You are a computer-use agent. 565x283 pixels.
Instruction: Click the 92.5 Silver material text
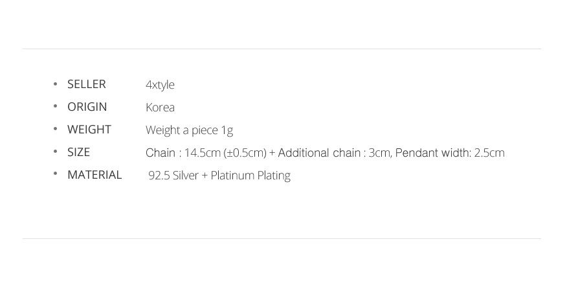coord(173,175)
